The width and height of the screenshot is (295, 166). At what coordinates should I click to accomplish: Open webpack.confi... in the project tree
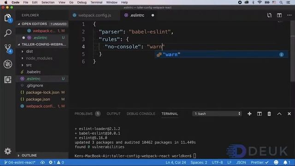click(42, 106)
